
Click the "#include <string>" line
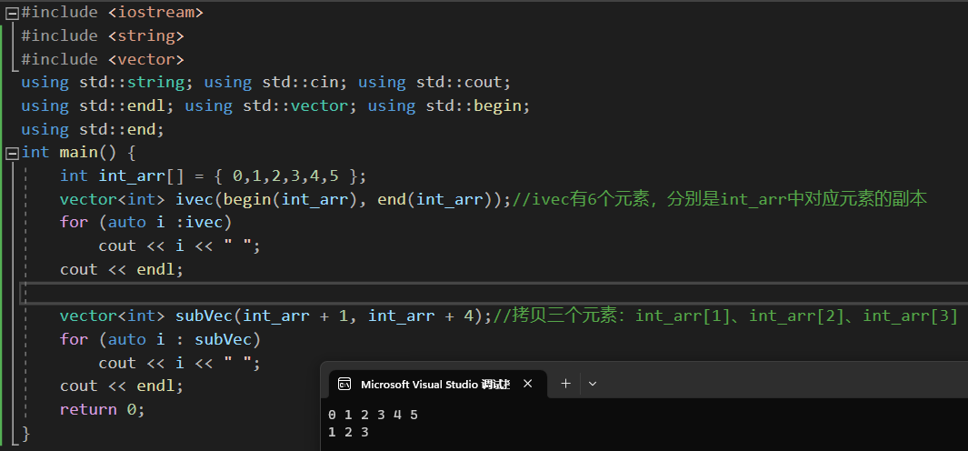coord(103,35)
